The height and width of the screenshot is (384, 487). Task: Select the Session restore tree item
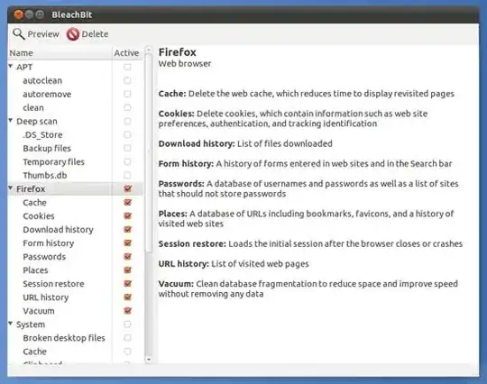[x=53, y=284]
